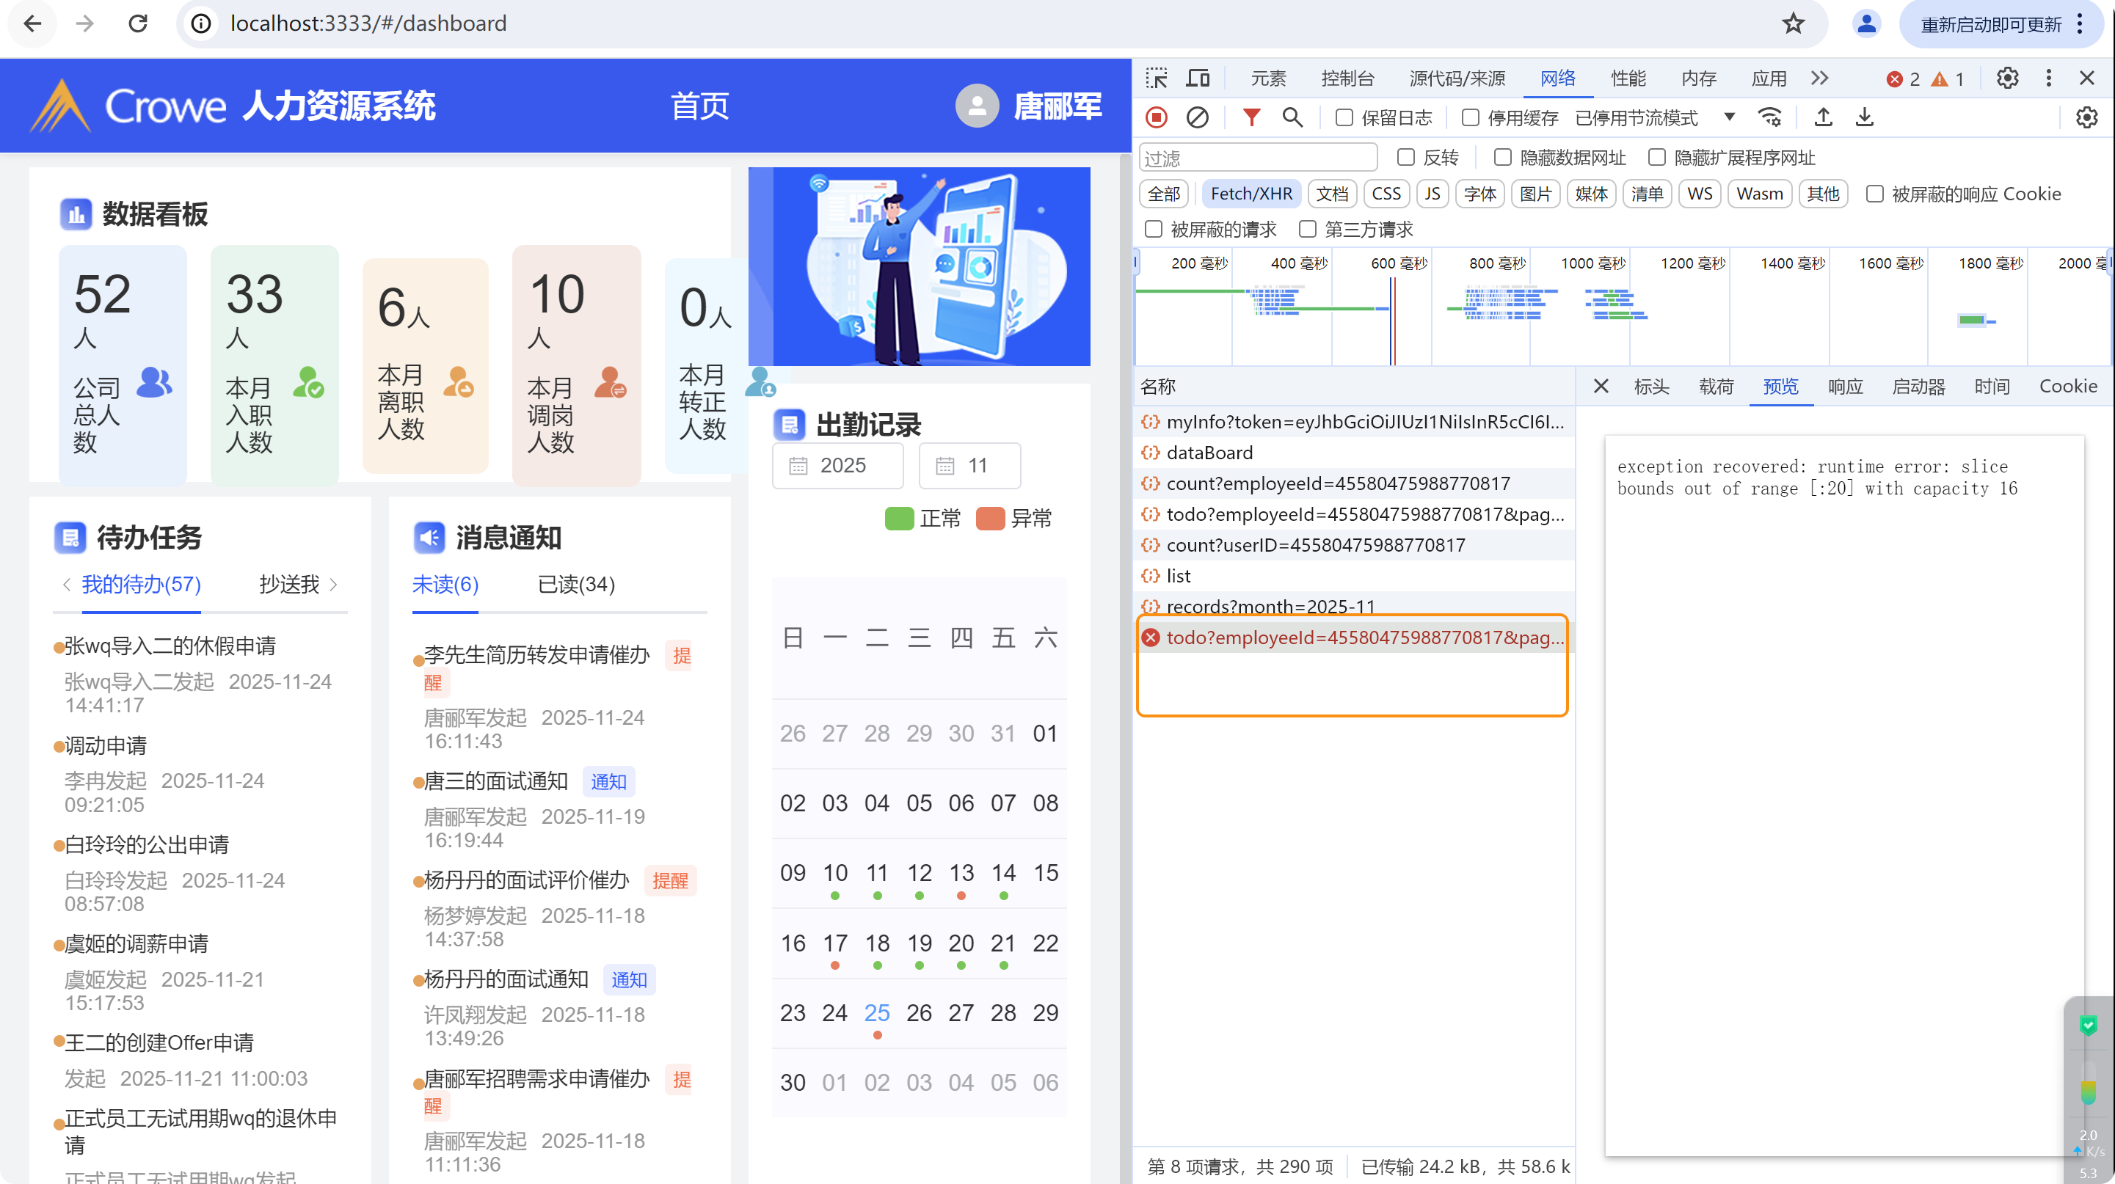Click the element inspector picker icon
Viewport: 2115px width, 1184px height.
1156,78
